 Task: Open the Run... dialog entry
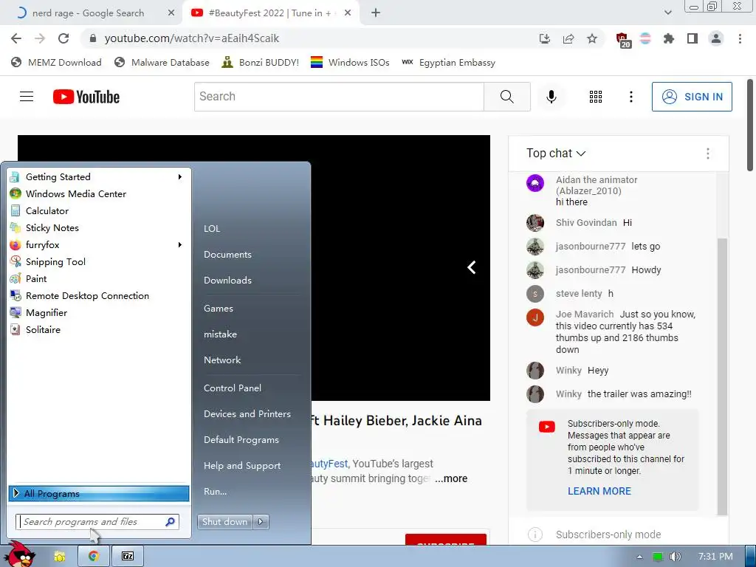tap(215, 492)
